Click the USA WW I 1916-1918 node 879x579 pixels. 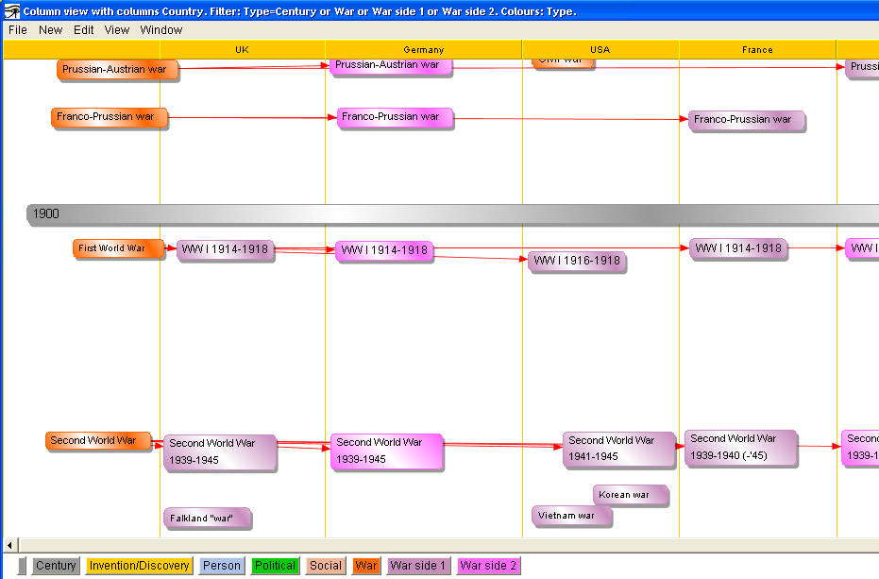[576, 261]
